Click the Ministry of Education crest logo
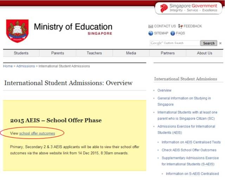Viewport: 225px width, 180px height. tap(17, 31)
